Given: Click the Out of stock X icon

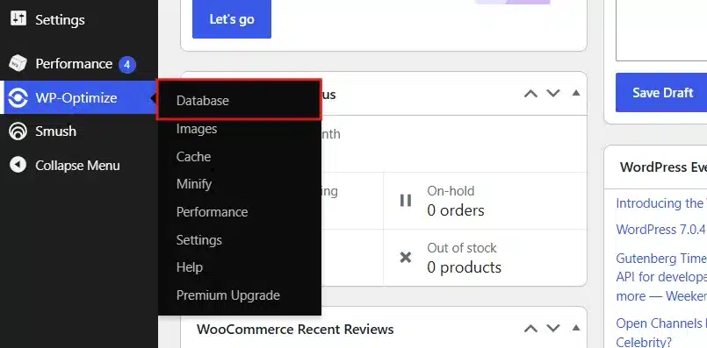Looking at the screenshot, I should [406, 257].
